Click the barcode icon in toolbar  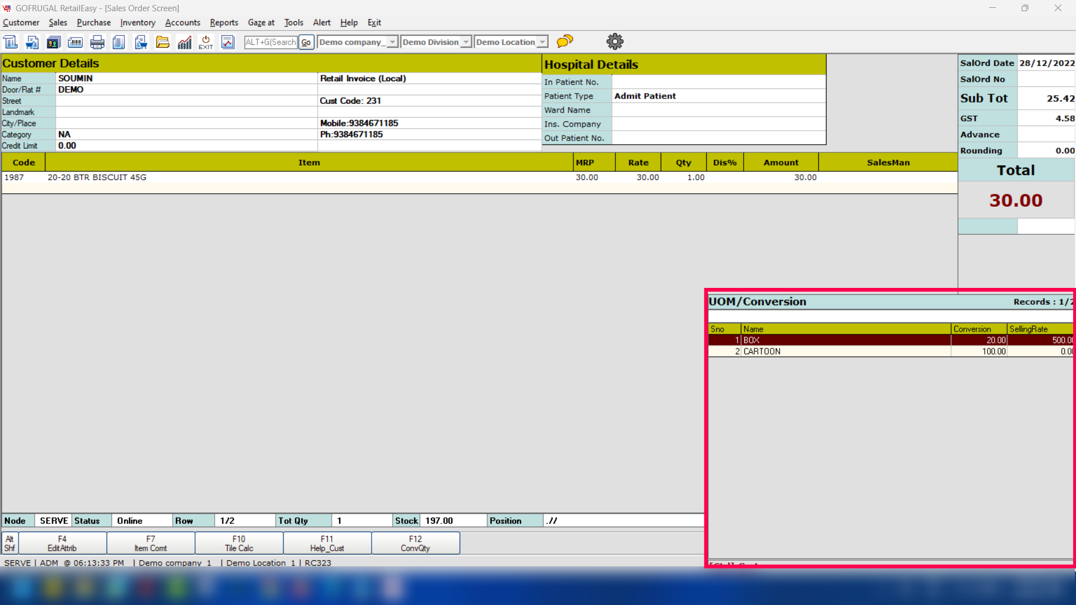click(75, 42)
